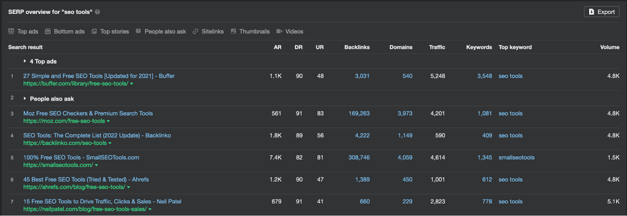Click the Top ads filter label
Screen dimensions: 627x216
pyautogui.click(x=28, y=31)
